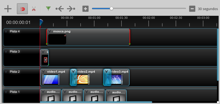Toggle the magnet snapping tool

[22, 9]
